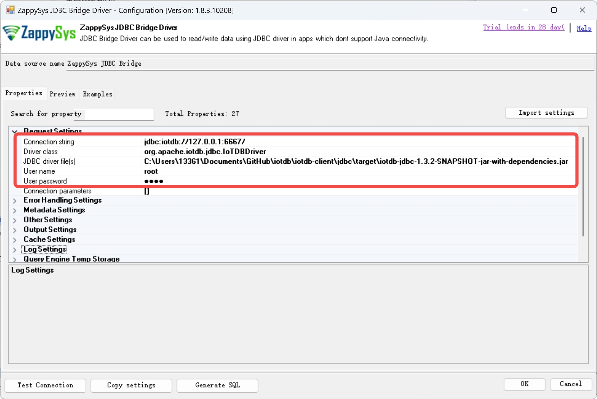Click the ZappySys logo

(x=39, y=33)
